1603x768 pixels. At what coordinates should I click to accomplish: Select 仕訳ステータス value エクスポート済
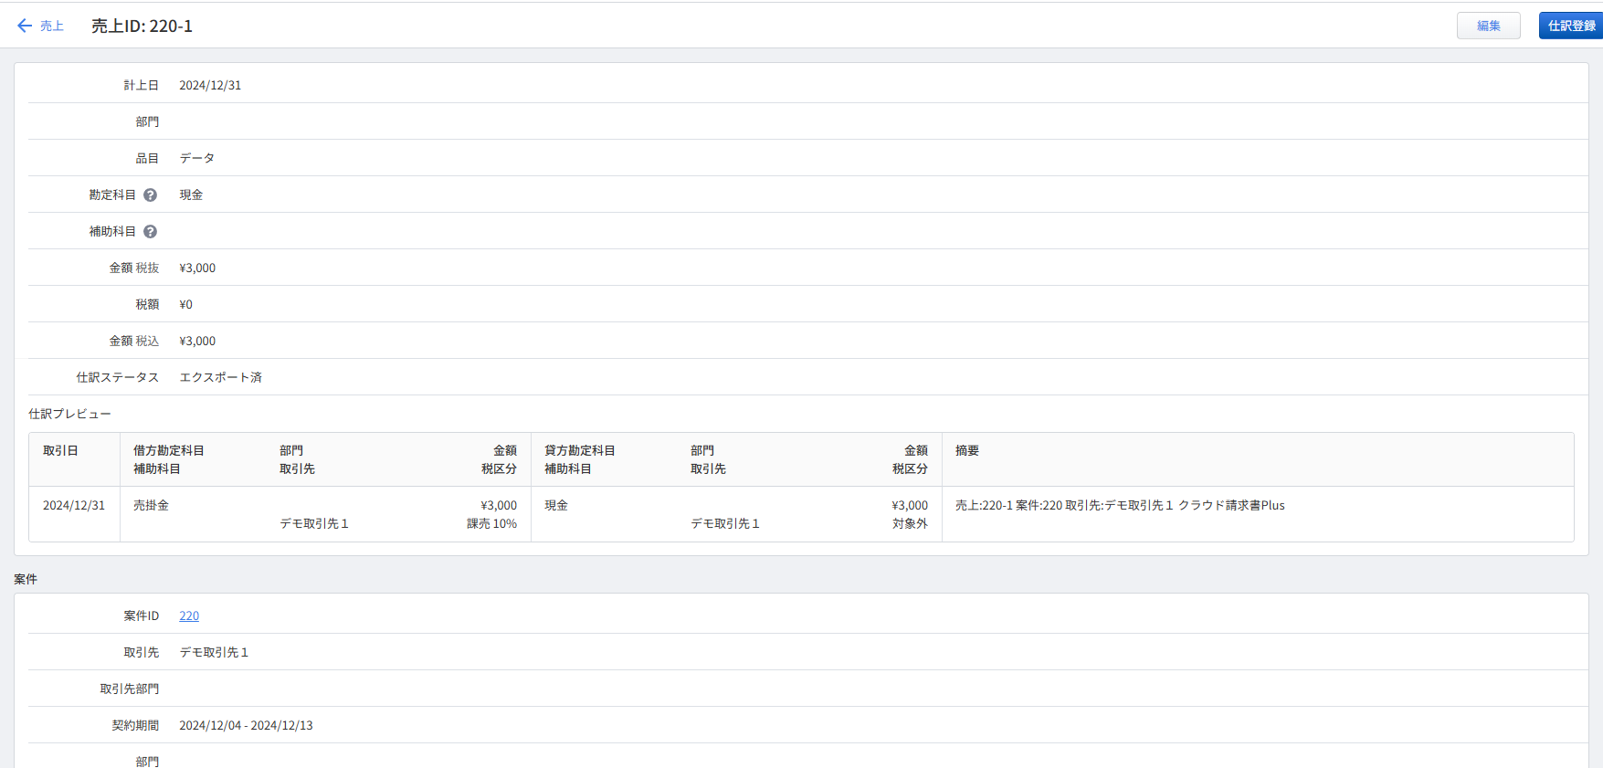pyautogui.click(x=220, y=377)
